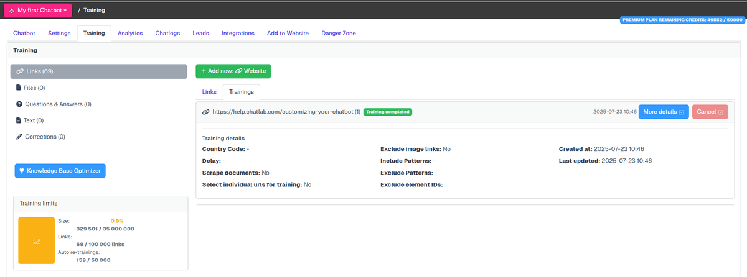Click the pencil icon beside Corrections (0)
This screenshot has height=277, width=747.
(x=19, y=137)
